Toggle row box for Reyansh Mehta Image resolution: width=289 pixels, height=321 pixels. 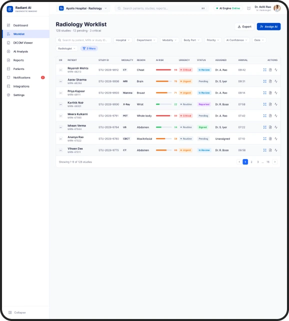coord(60,70)
